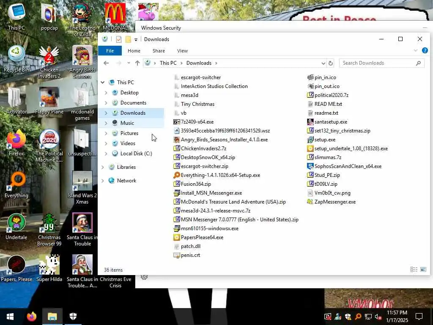Open the View ribbon tab
This screenshot has width=433, height=325.
[182, 51]
